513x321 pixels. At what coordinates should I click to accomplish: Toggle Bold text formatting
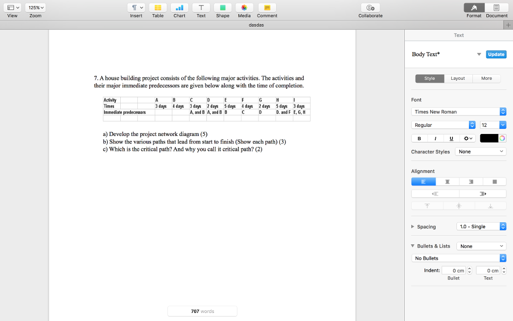[x=419, y=138]
